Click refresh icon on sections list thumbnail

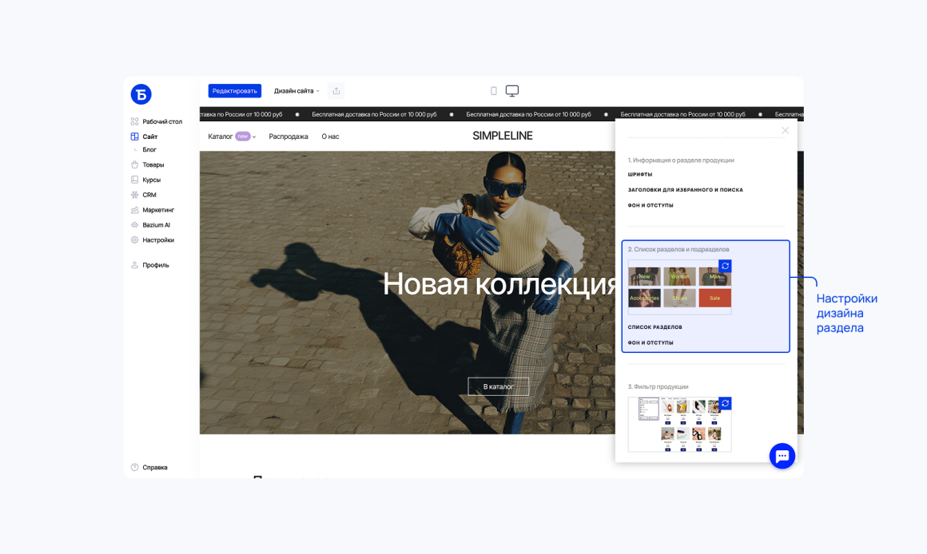pos(726,266)
